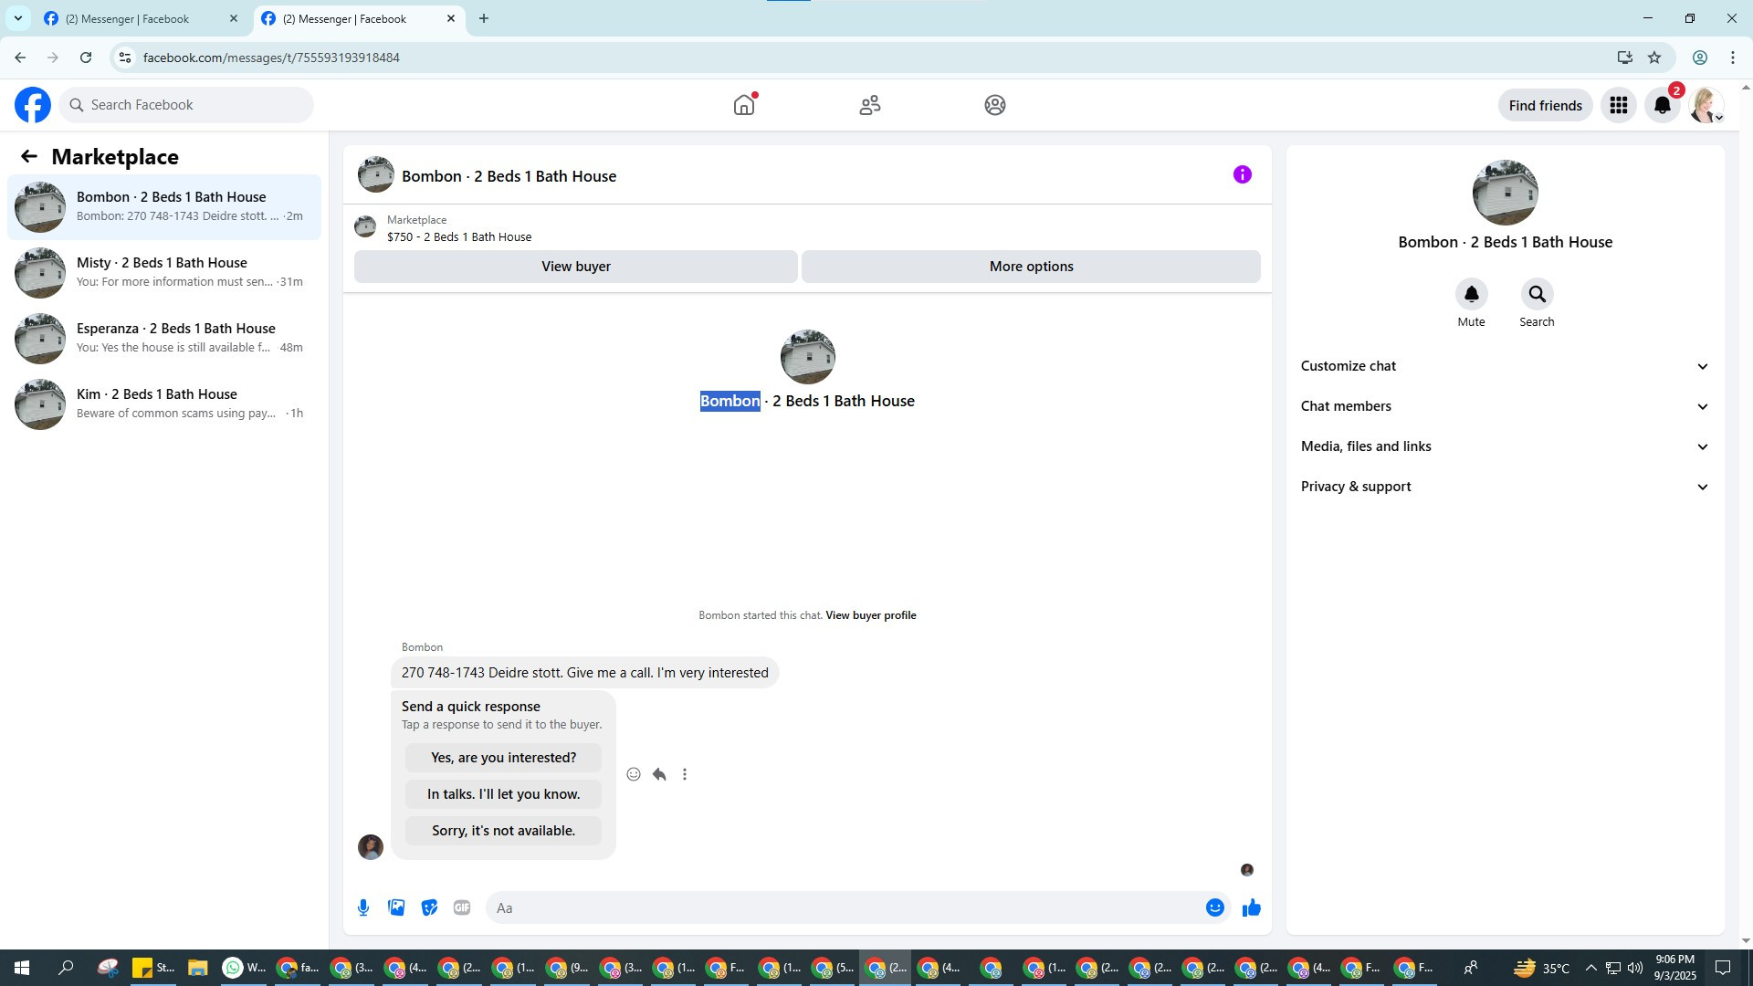Send quick response 'Yes, are you interested?'

tap(503, 758)
